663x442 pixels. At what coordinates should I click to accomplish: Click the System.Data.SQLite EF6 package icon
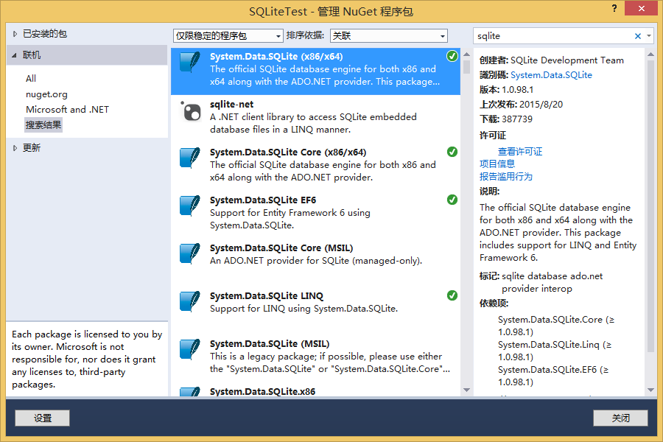click(189, 206)
